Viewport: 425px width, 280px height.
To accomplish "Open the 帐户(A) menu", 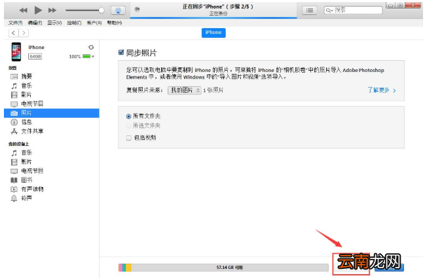I will (x=94, y=23).
